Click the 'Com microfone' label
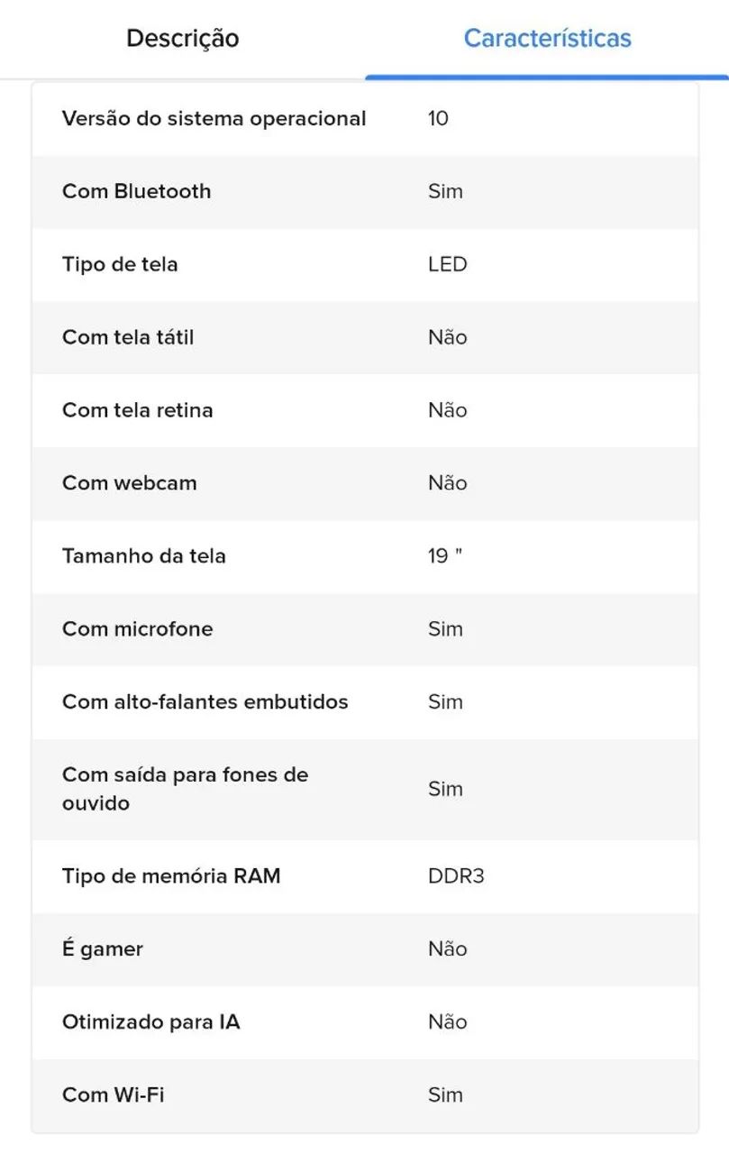729x1154 pixels. pyautogui.click(x=137, y=629)
